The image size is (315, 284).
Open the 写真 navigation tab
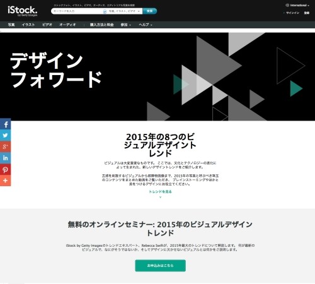(x=11, y=25)
